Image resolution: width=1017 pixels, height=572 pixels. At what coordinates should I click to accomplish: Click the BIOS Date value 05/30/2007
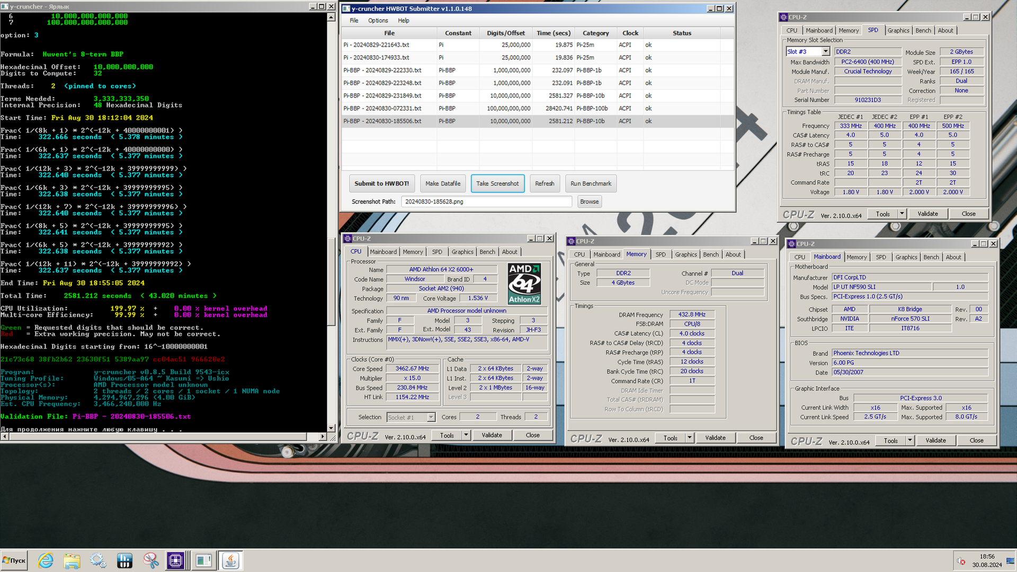tap(909, 372)
